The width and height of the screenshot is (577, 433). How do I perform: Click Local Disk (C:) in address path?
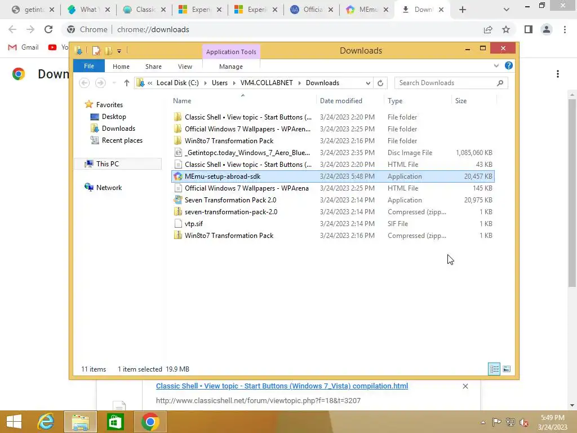(177, 83)
